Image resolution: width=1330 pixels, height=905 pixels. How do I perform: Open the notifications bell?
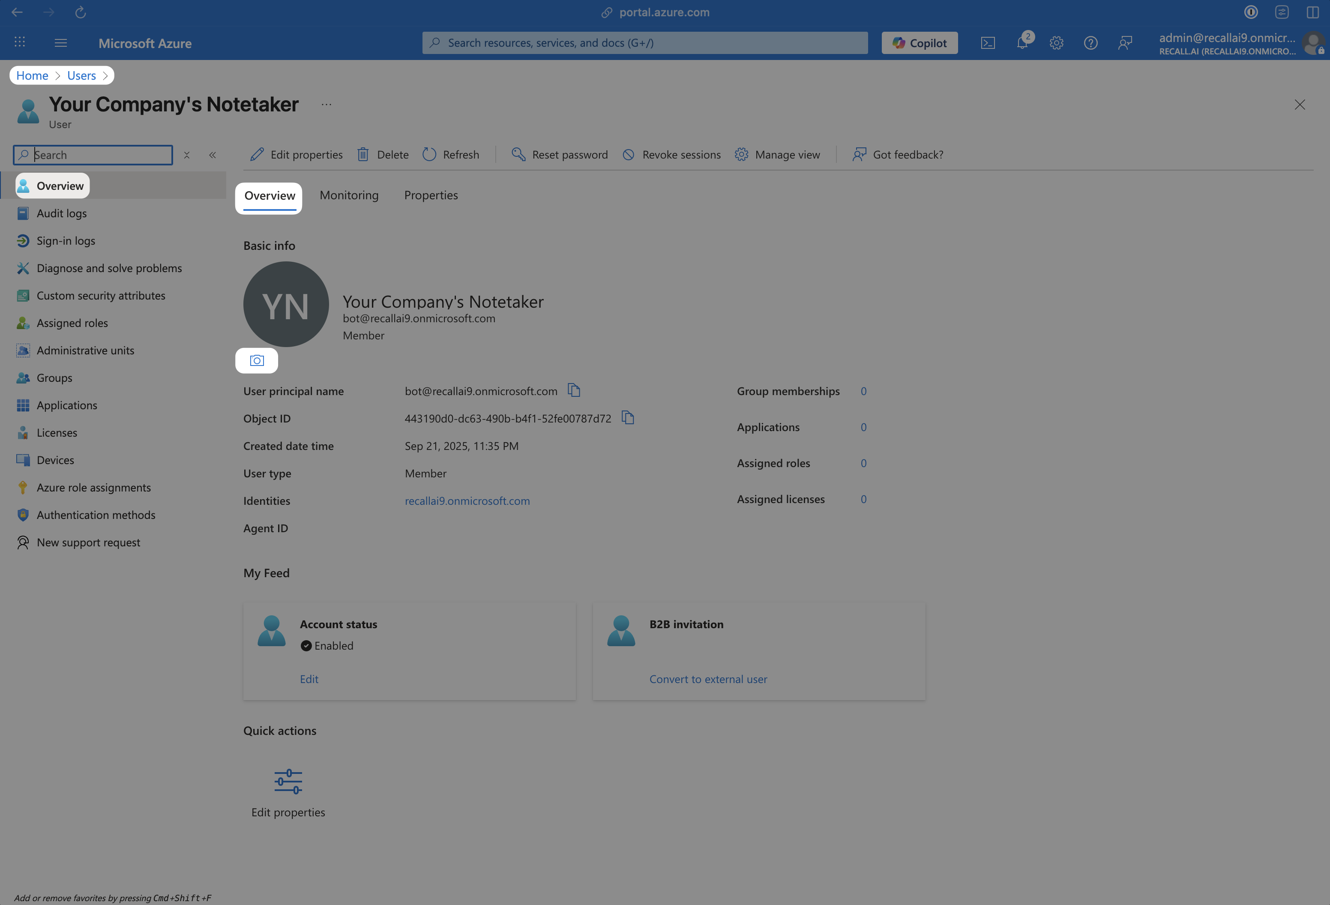click(x=1022, y=43)
